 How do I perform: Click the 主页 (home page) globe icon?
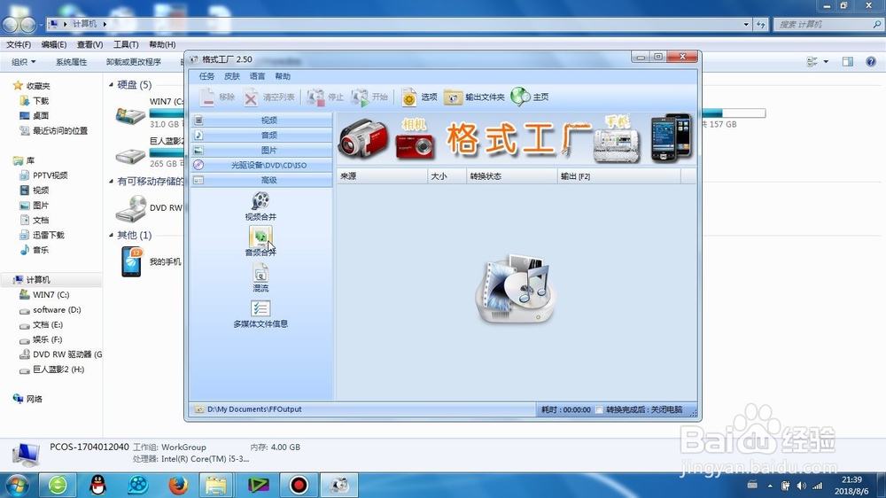click(x=520, y=97)
